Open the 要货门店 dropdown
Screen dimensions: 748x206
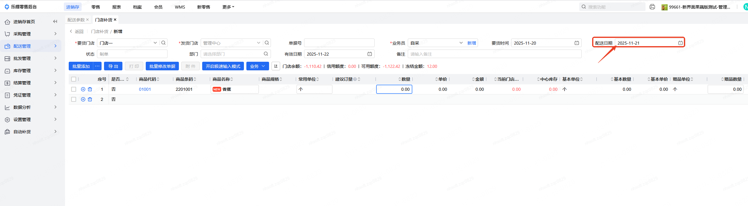(155, 43)
